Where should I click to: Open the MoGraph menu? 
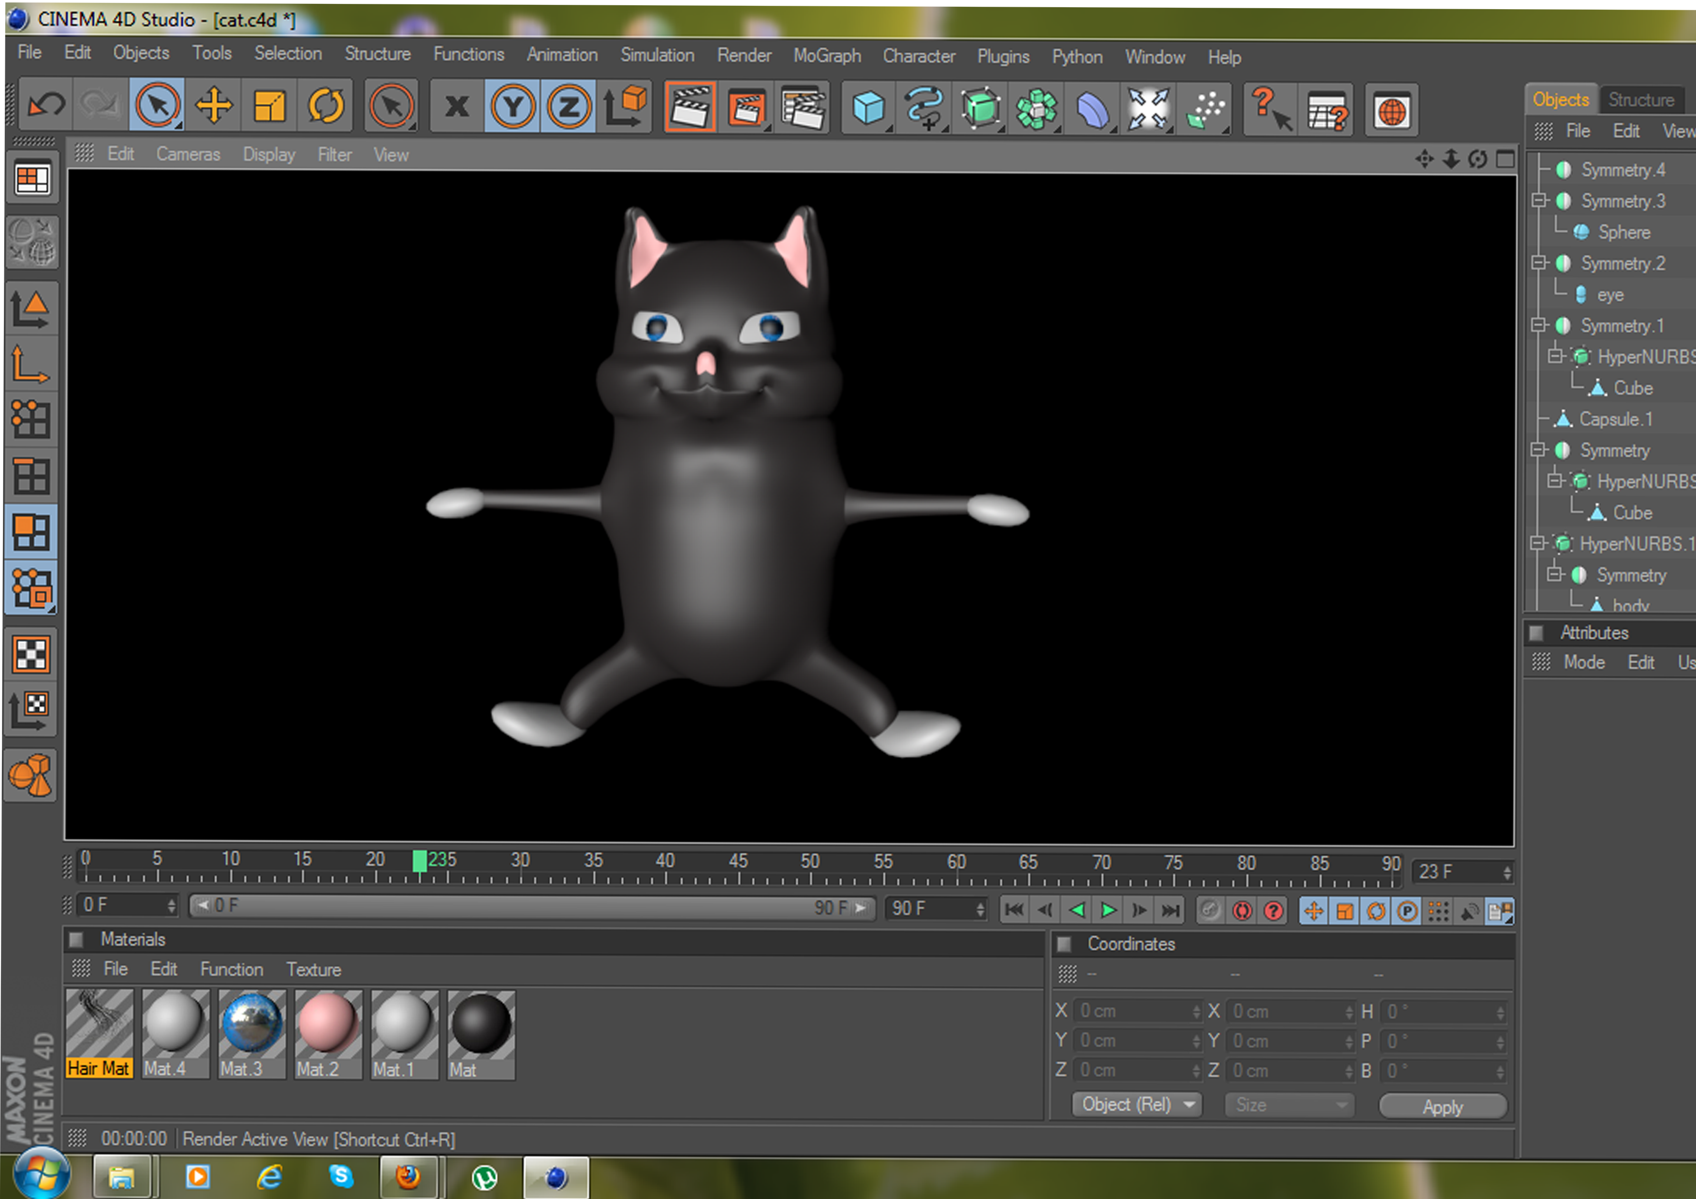pos(827,56)
